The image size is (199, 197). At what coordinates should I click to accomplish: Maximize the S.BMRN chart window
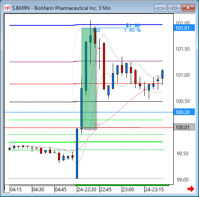(174, 8)
